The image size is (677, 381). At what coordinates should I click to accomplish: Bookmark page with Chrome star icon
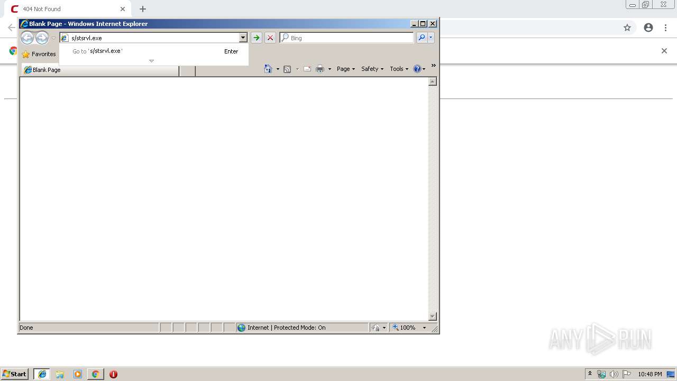click(x=627, y=28)
